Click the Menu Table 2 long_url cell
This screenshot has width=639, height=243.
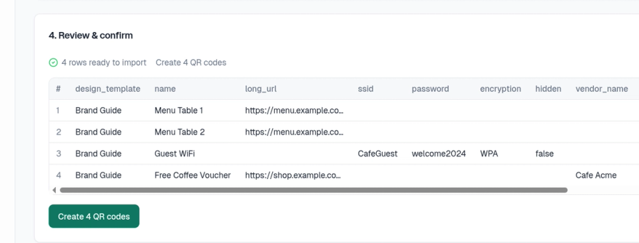(x=294, y=132)
